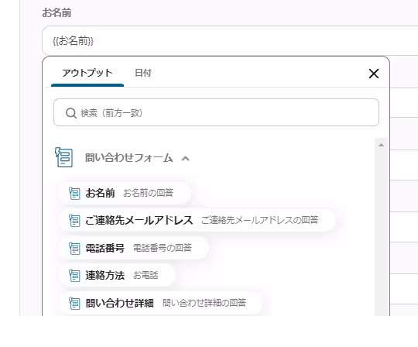Click the お名前 field label above the input
Viewport: 418px width, 347px height.
(57, 12)
